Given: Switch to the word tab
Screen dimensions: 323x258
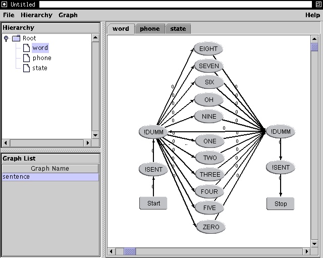Looking at the screenshot, I should click(121, 29).
